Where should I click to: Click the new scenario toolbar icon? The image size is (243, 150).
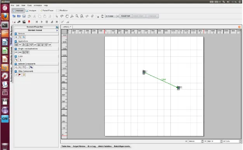click(14, 16)
